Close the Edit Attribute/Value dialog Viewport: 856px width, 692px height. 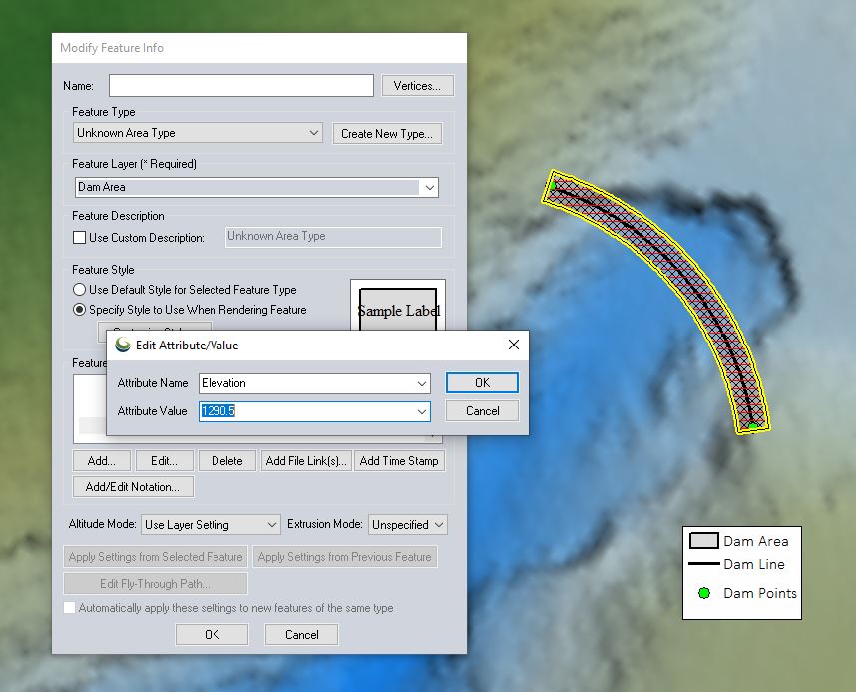pyautogui.click(x=513, y=345)
